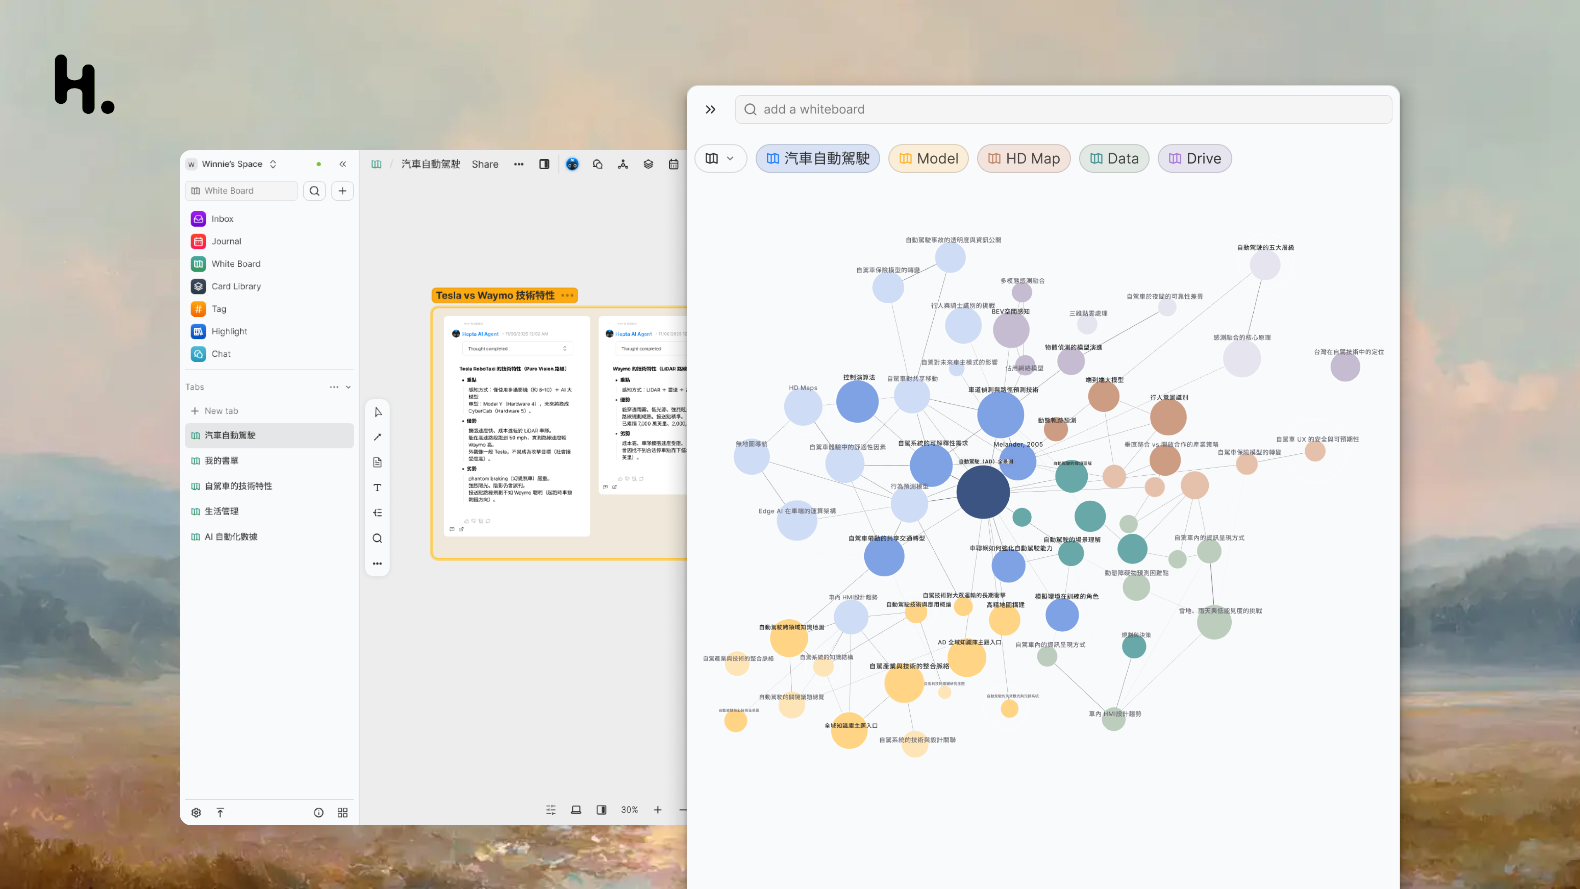Toggle the right side panel icon
The height and width of the screenshot is (889, 1580).
[543, 164]
